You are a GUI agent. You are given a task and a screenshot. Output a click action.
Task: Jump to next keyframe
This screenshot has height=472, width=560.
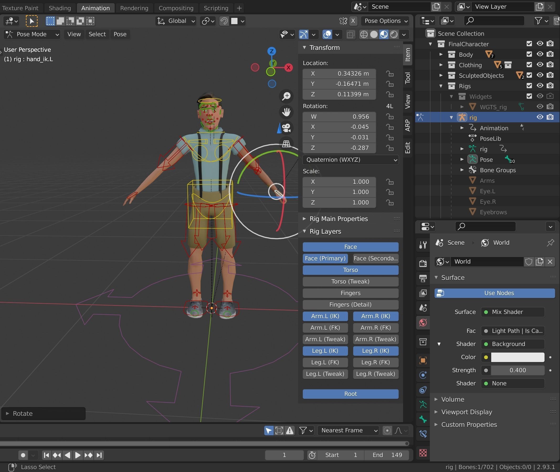coord(88,455)
